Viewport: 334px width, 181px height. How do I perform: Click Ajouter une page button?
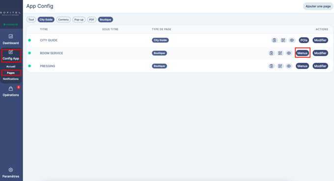pyautogui.click(x=318, y=6)
